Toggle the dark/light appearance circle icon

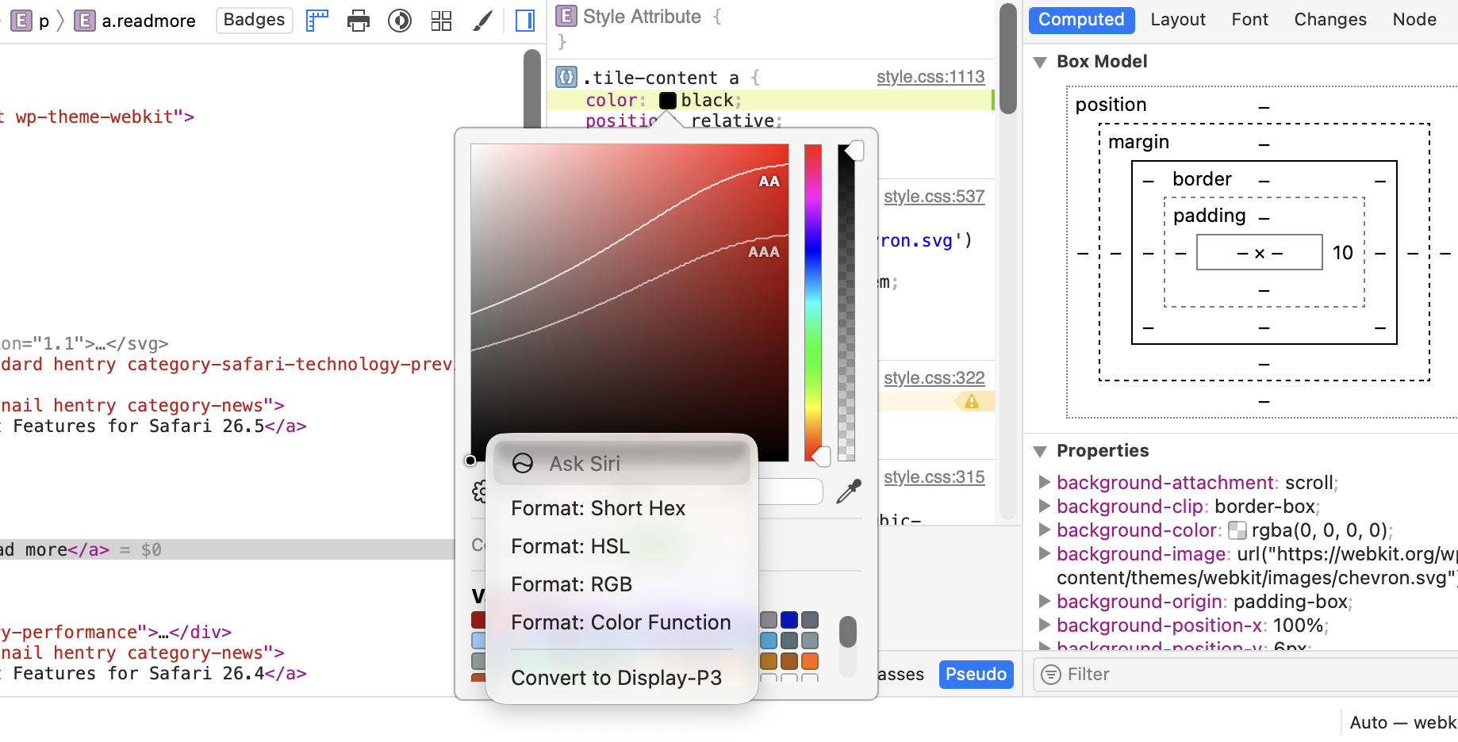click(400, 21)
